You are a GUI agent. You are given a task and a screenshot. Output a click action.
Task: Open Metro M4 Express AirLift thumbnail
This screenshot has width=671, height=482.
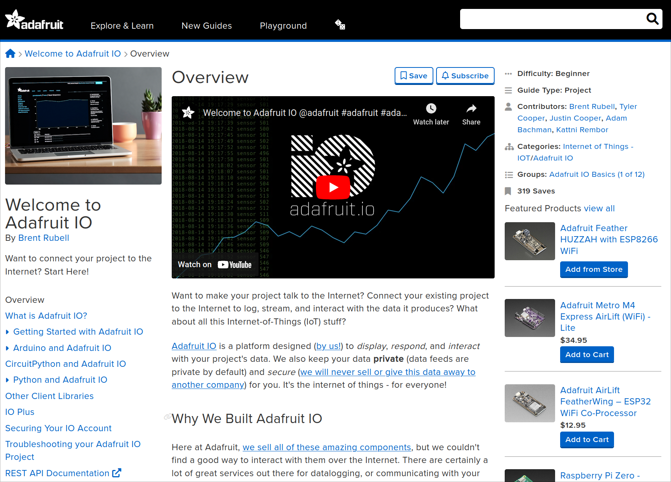(x=530, y=318)
